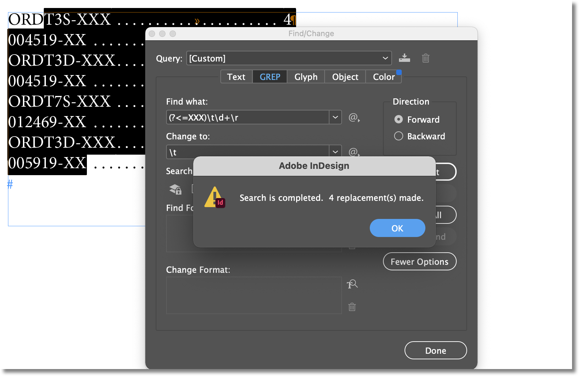Keep Forward direction selected by clicking its radio

(398, 119)
